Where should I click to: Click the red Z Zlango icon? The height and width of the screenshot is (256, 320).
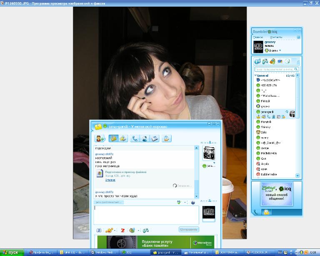click(x=122, y=231)
